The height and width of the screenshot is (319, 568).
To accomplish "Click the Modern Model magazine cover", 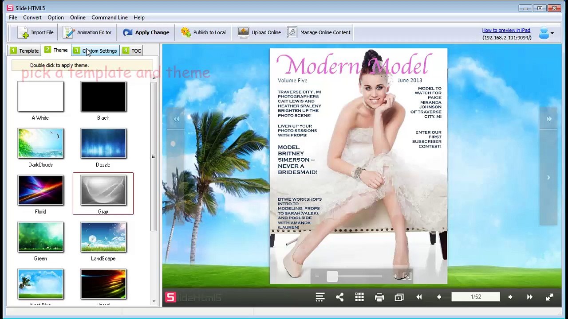I will click(359, 166).
